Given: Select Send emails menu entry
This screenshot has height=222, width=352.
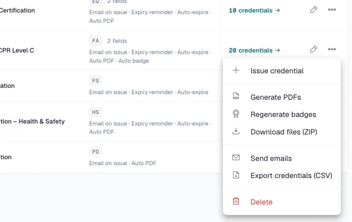Looking at the screenshot, I should [282, 158].
